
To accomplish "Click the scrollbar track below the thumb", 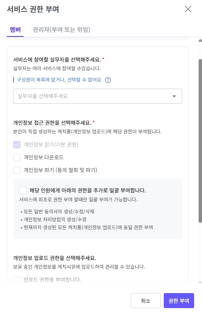I will coord(200,251).
